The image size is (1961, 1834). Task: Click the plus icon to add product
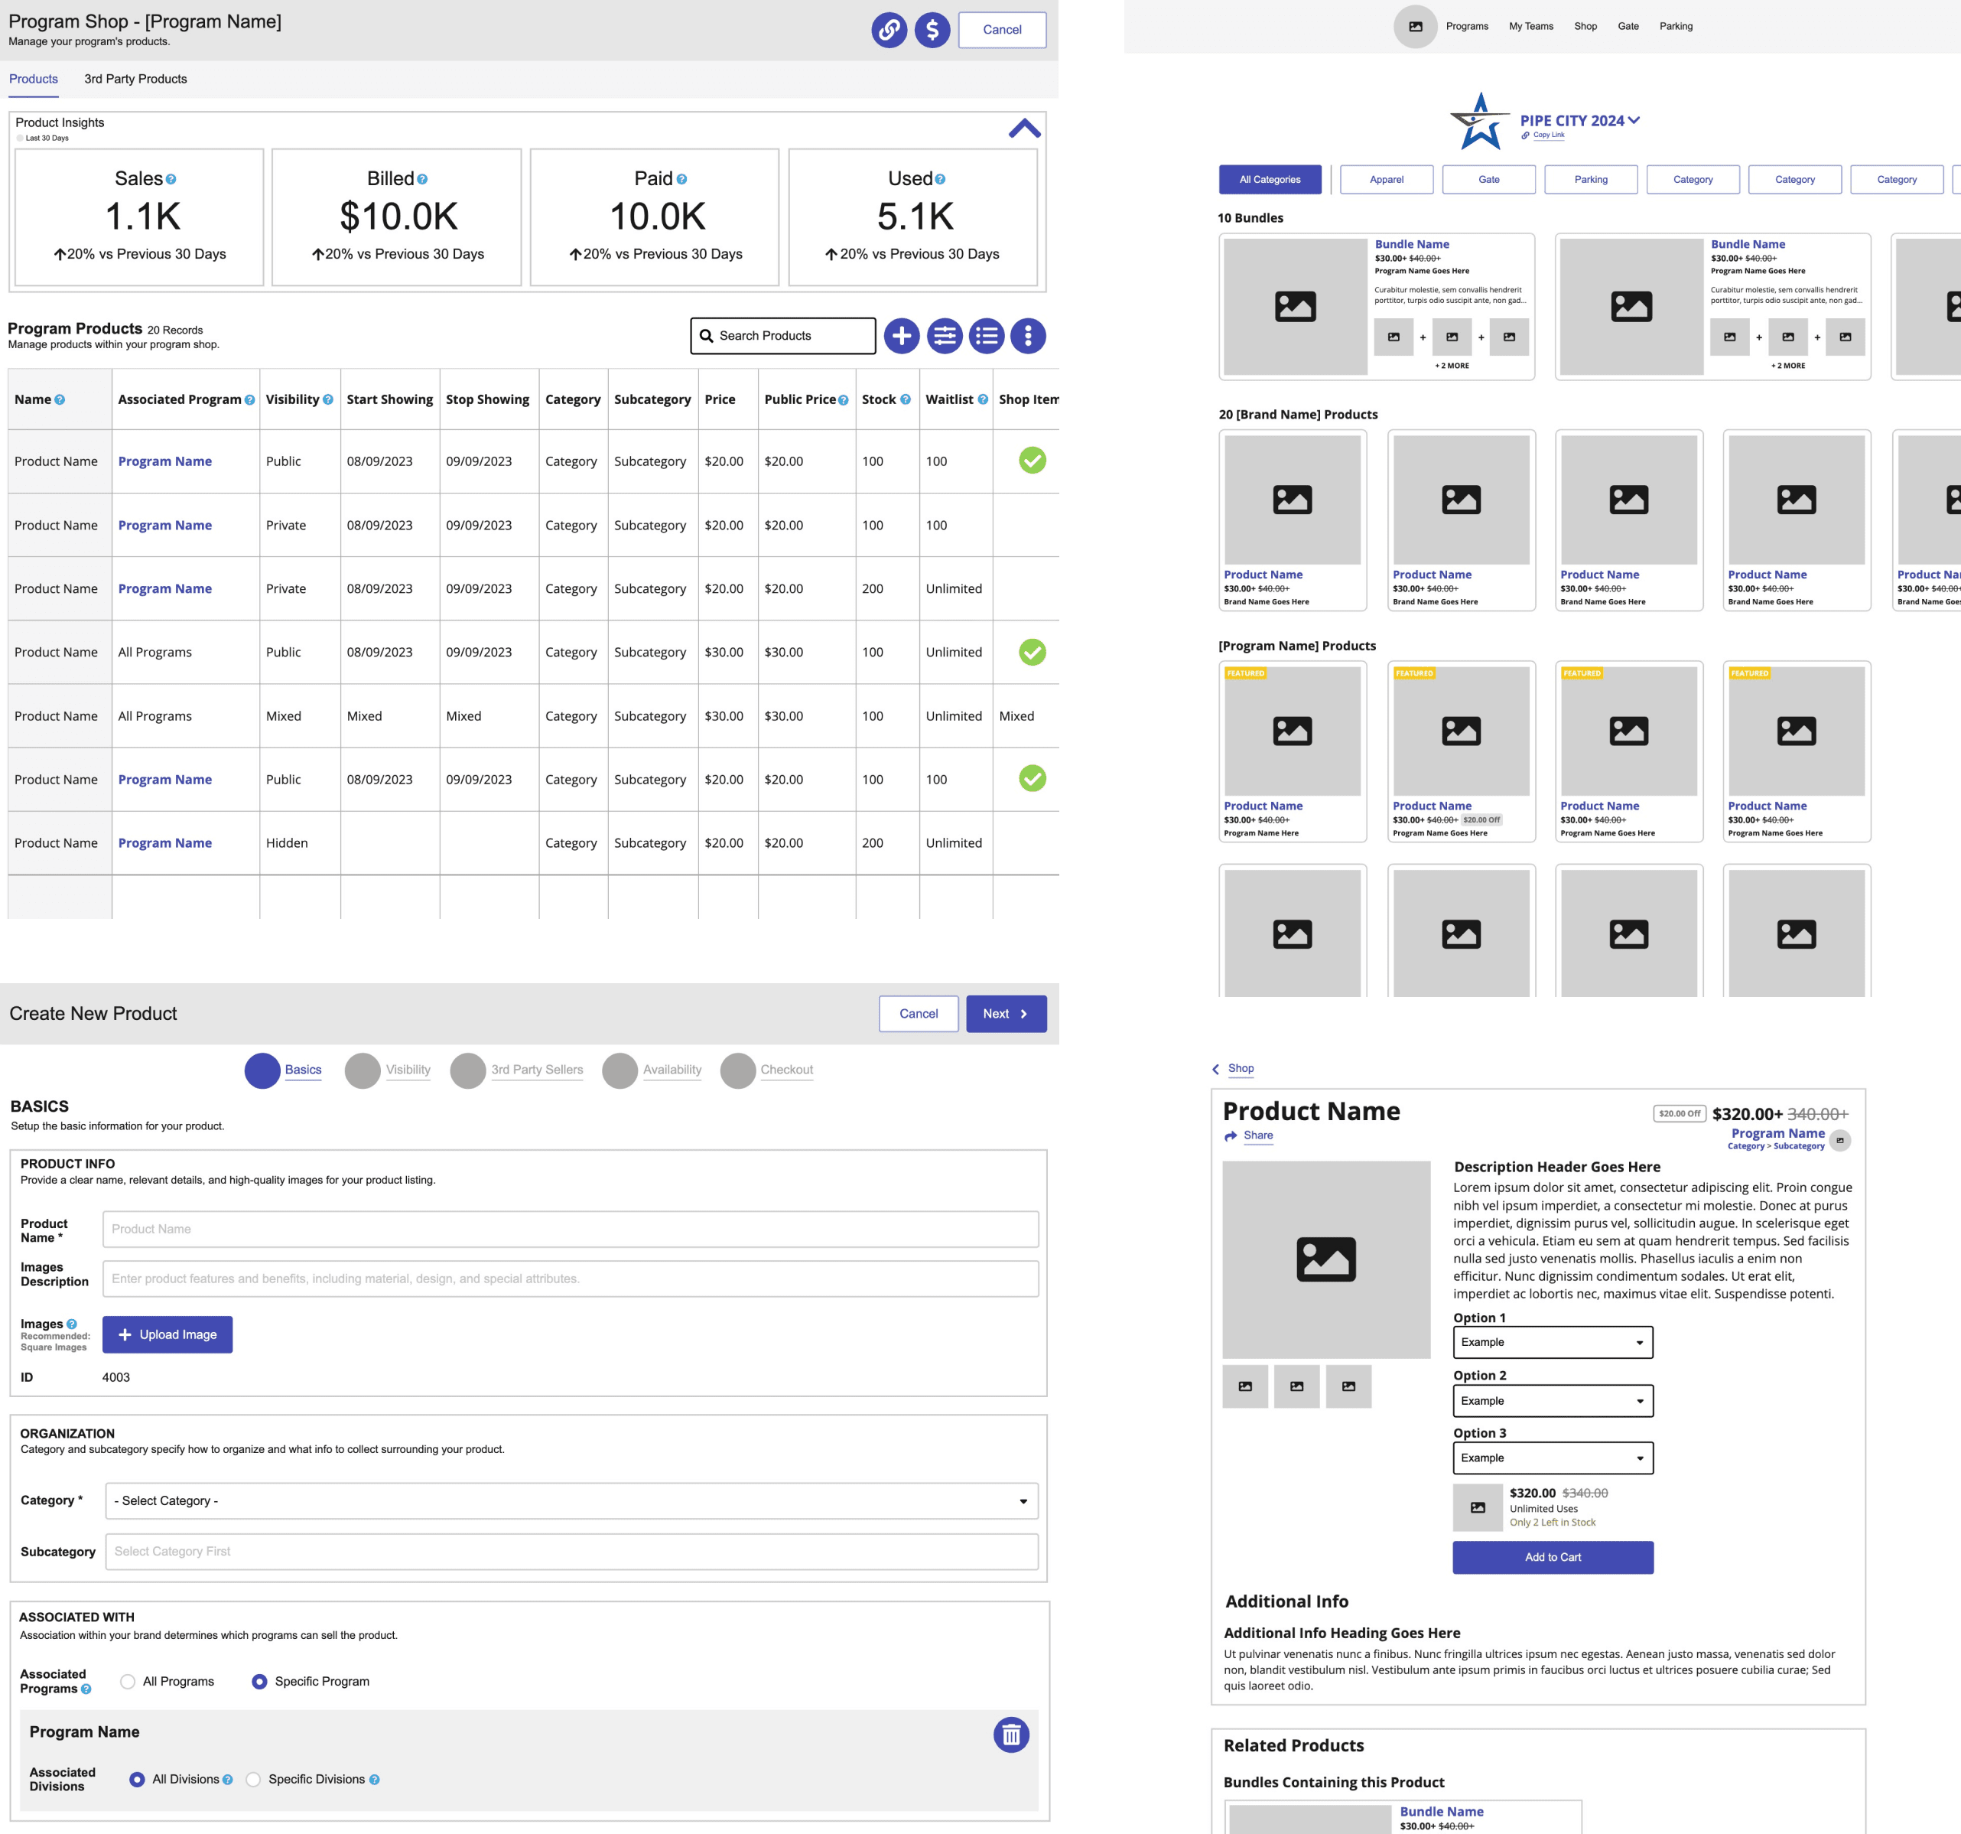click(902, 337)
